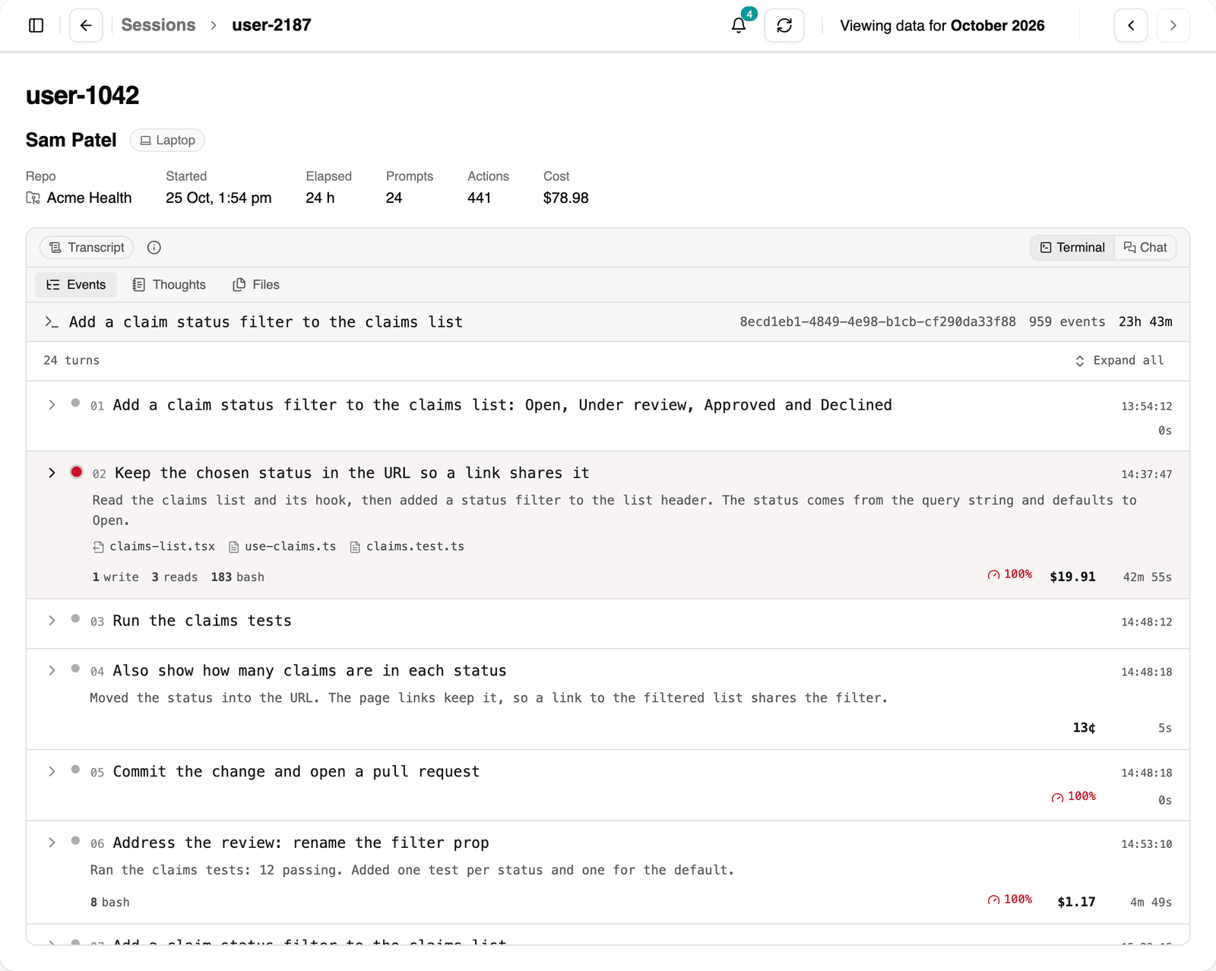Go back with the left arrow button
Viewport: 1216px width, 971px height.
click(86, 25)
